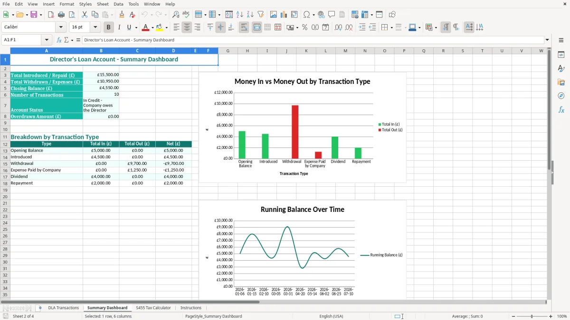Click zoom in plus button

pos(551,316)
